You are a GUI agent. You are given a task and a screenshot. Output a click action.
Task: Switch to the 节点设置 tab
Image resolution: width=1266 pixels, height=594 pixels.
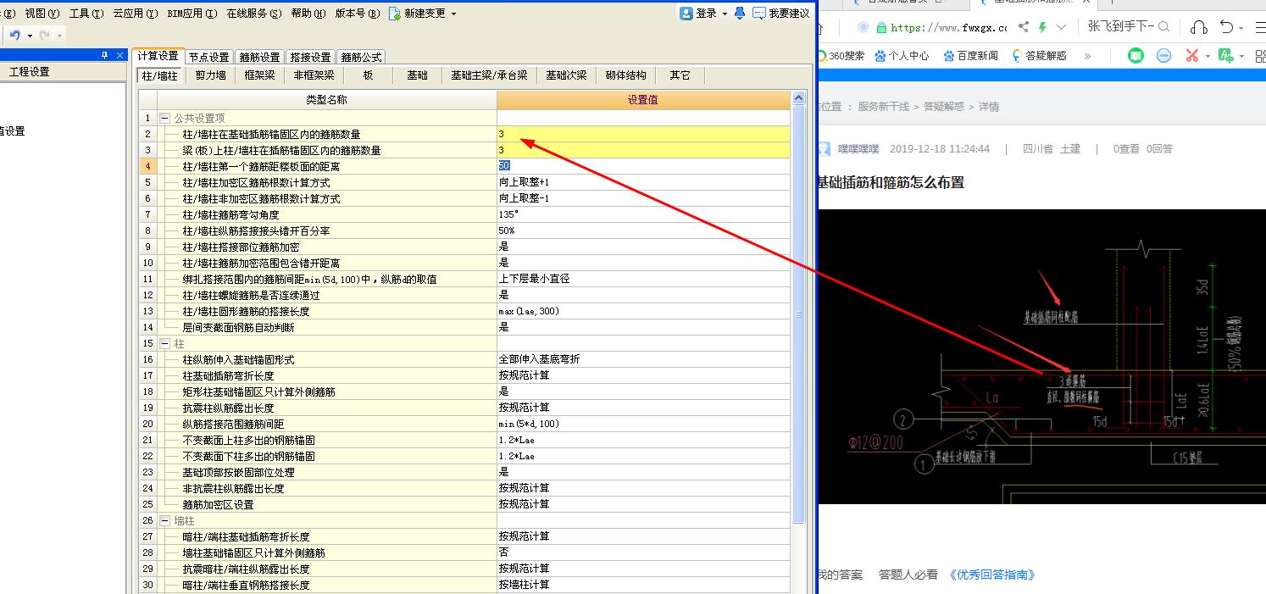[x=209, y=57]
